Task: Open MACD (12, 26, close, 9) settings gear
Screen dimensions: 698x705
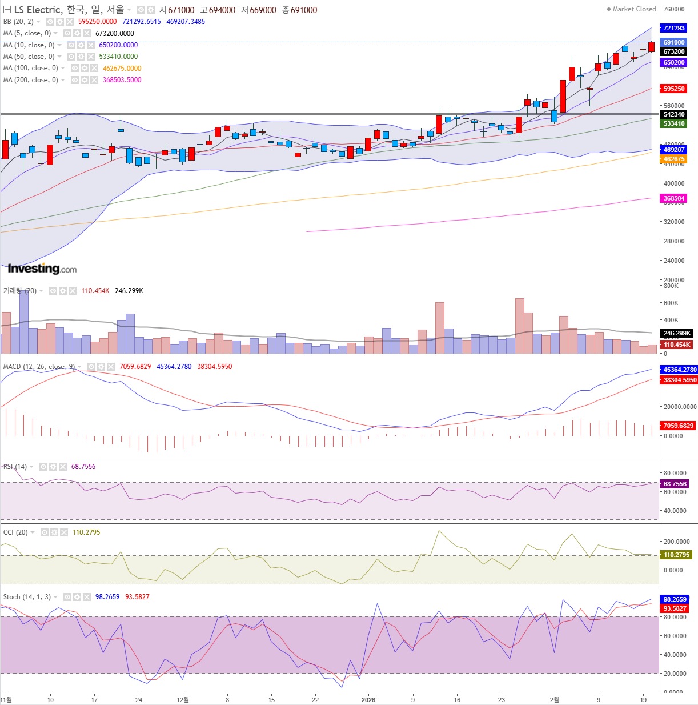Action: tap(101, 367)
